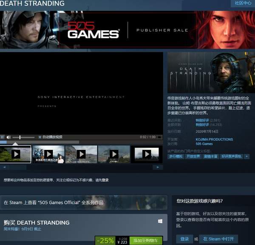
Task: Open the 开放世界 tag
Action: click(x=193, y=156)
